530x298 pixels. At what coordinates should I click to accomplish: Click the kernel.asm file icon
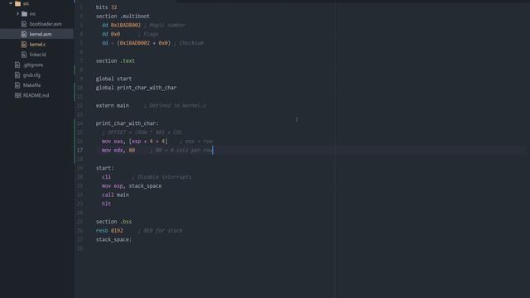pos(24,34)
